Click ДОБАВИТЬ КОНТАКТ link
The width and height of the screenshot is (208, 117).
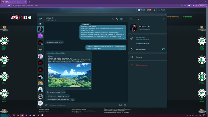(x=143, y=44)
